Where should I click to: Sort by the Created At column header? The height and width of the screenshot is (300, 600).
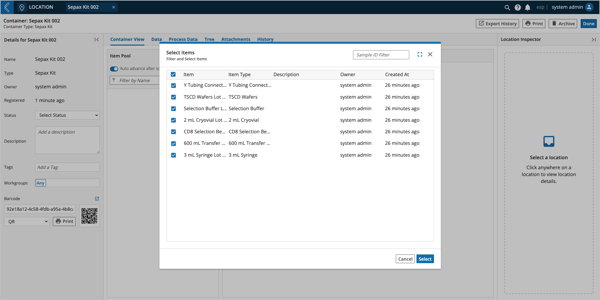coord(397,74)
